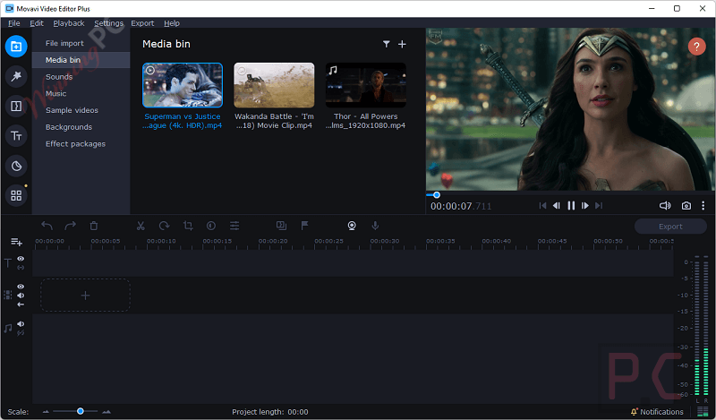Open the preview three-dots options menu
Screen dimensions: 716x420
tap(703, 206)
